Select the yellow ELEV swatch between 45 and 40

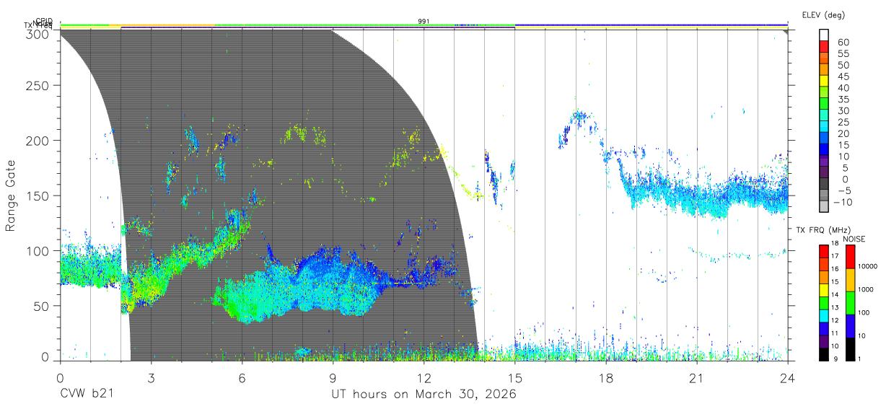point(824,81)
